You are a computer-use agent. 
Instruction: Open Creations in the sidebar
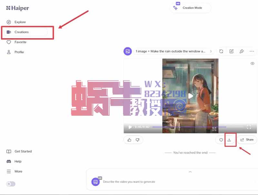click(x=22, y=32)
